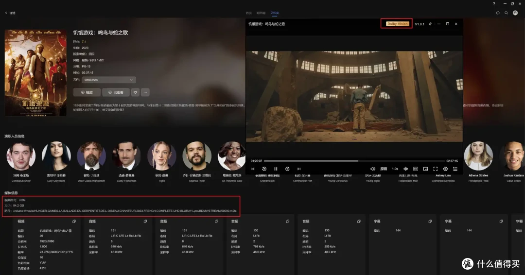Copy the second 字幕 card info

coord(501,222)
